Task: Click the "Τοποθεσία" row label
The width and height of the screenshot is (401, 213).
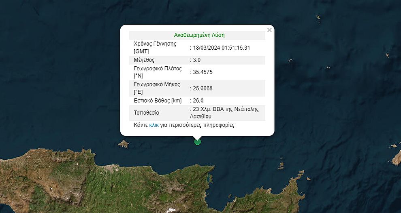Action: [147, 112]
